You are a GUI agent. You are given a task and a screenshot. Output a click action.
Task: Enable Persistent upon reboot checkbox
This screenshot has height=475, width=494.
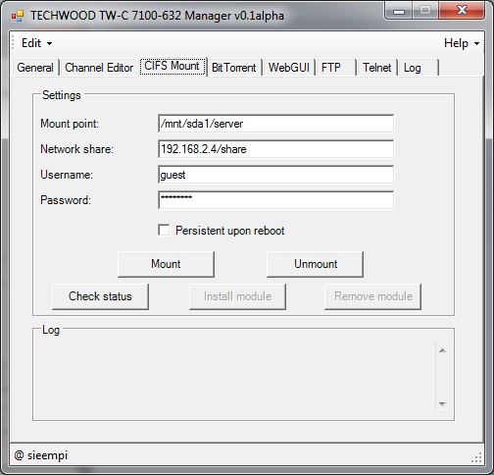point(164,230)
